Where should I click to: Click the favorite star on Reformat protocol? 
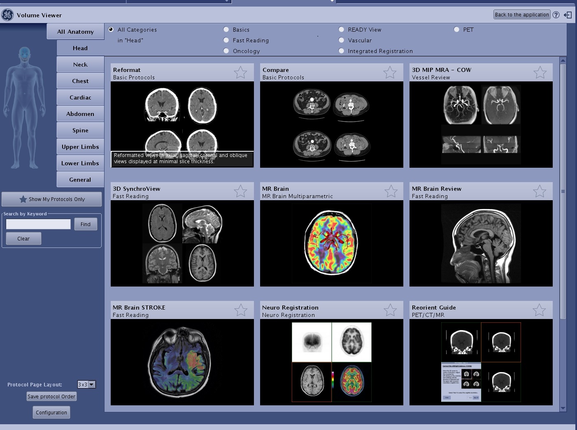point(240,73)
